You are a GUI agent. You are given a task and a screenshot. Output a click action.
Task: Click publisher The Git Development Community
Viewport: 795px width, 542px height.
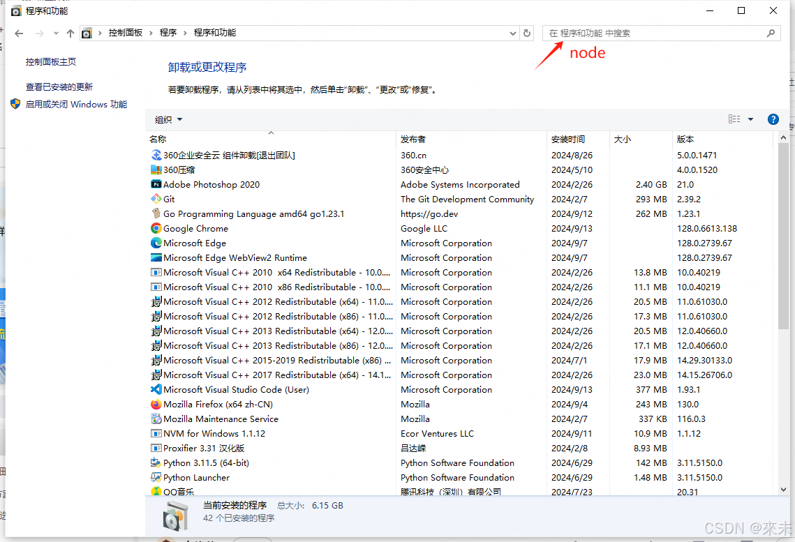coord(467,199)
